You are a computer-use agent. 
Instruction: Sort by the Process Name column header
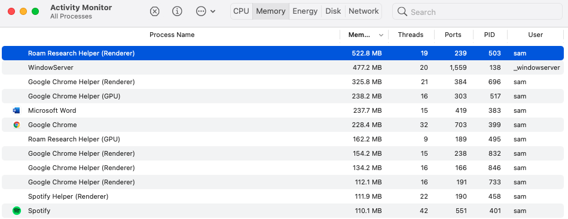tap(172, 35)
